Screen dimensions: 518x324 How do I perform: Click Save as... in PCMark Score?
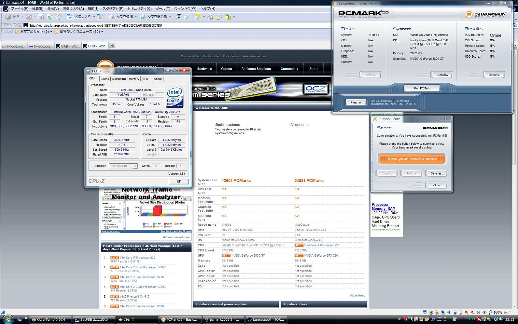point(437,173)
